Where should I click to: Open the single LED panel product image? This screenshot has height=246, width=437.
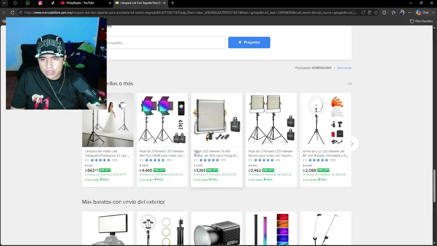coord(217,120)
